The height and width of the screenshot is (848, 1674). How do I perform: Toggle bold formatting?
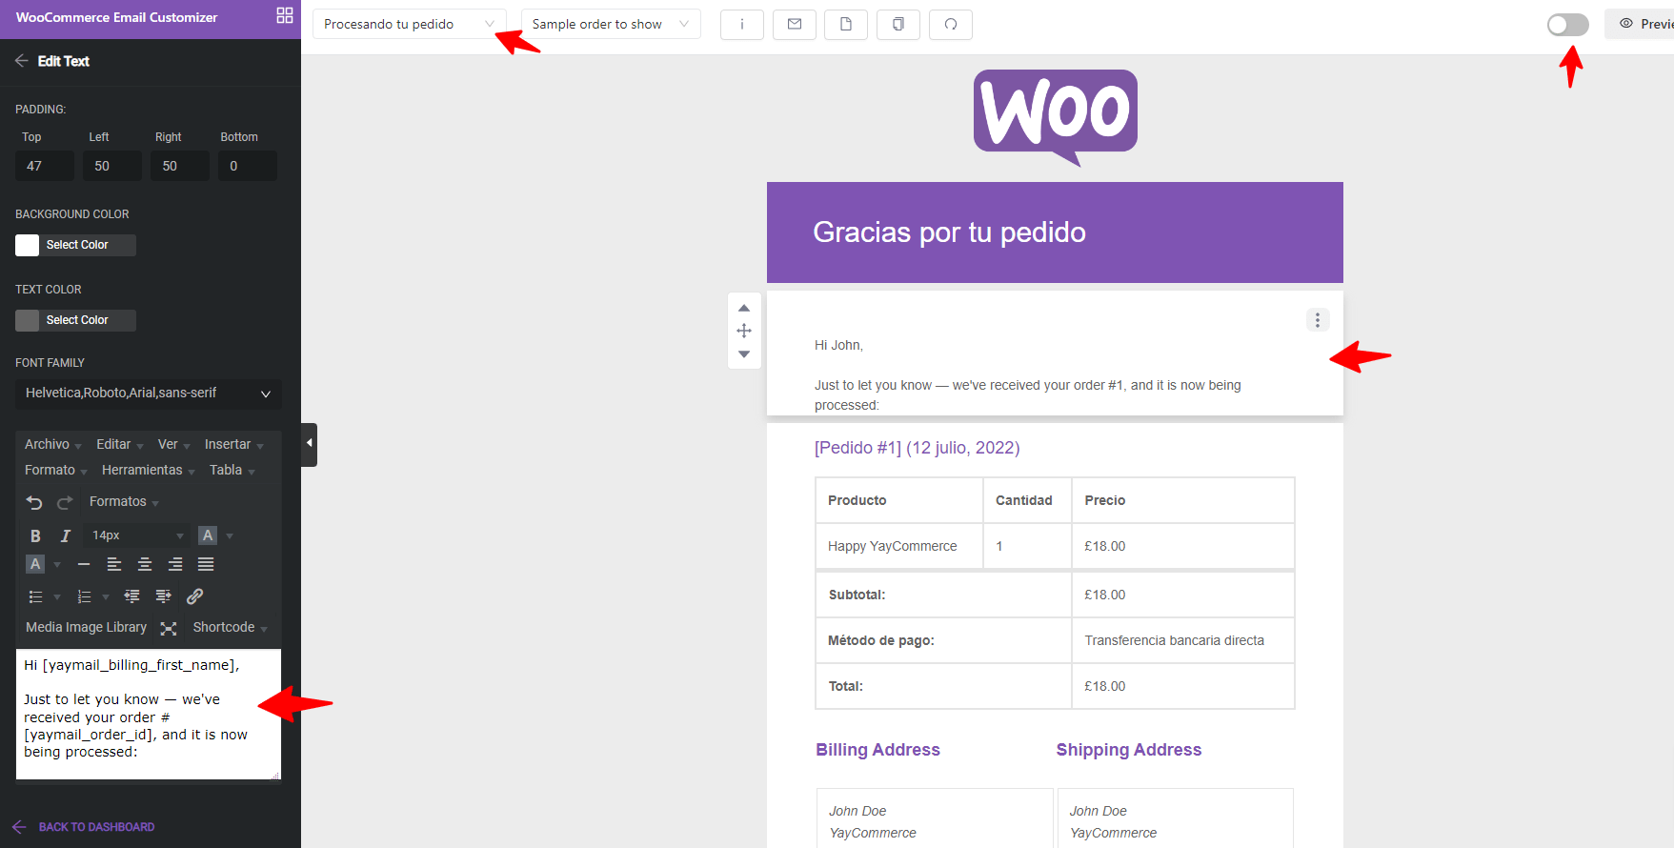tap(35, 535)
